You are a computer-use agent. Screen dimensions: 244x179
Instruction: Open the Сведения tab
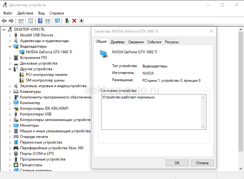tap(136, 42)
